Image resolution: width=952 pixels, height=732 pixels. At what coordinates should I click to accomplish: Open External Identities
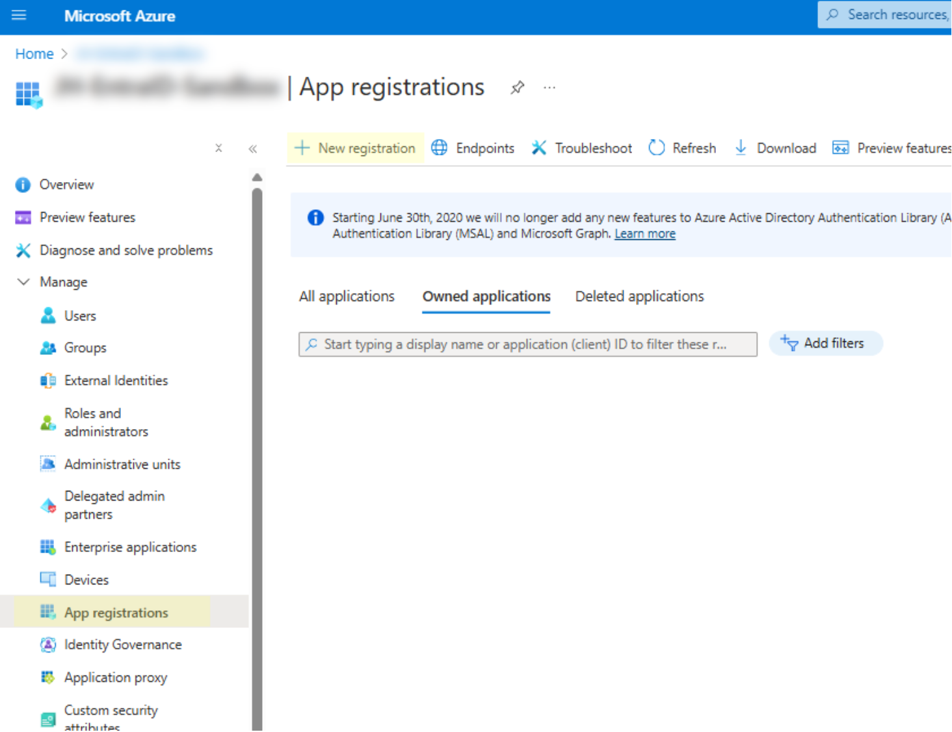coord(116,380)
